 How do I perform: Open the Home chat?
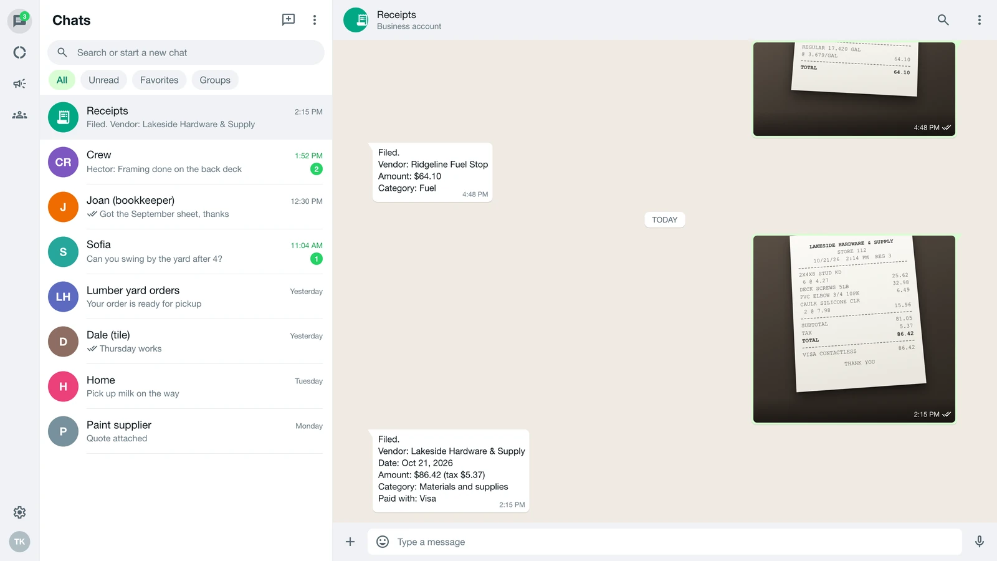[186, 386]
